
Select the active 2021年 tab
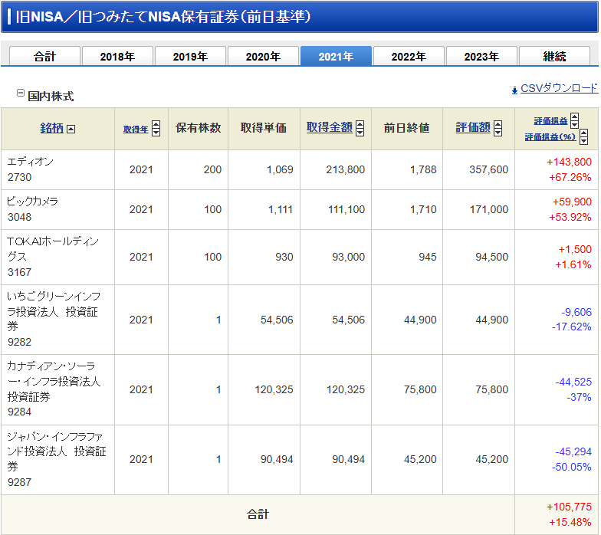click(x=336, y=57)
